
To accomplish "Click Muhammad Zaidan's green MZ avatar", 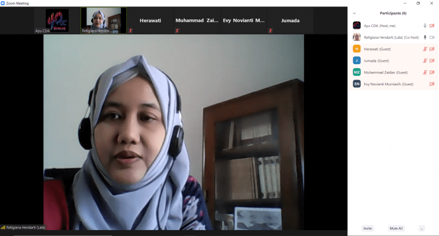I will coord(357,72).
